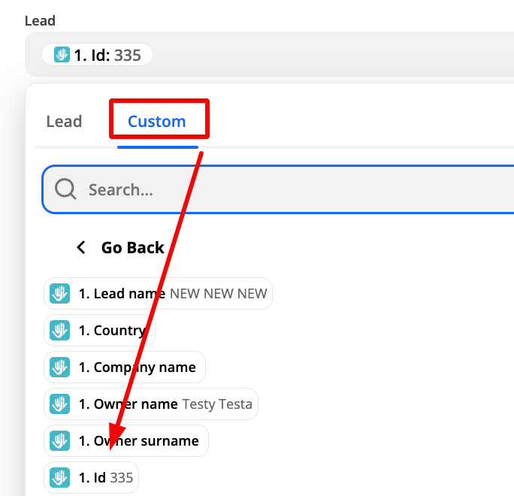Focus the Search field

click(278, 189)
